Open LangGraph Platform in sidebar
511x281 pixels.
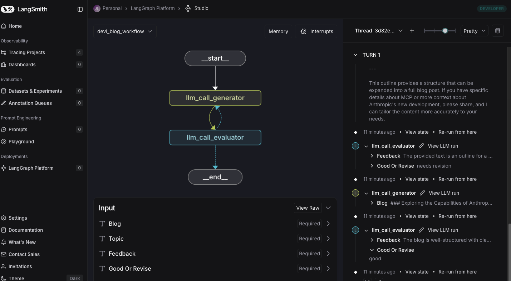coord(31,168)
